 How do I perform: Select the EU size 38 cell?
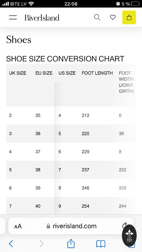click(x=38, y=170)
